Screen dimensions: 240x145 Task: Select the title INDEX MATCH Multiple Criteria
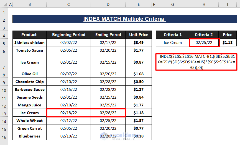tap(124, 19)
